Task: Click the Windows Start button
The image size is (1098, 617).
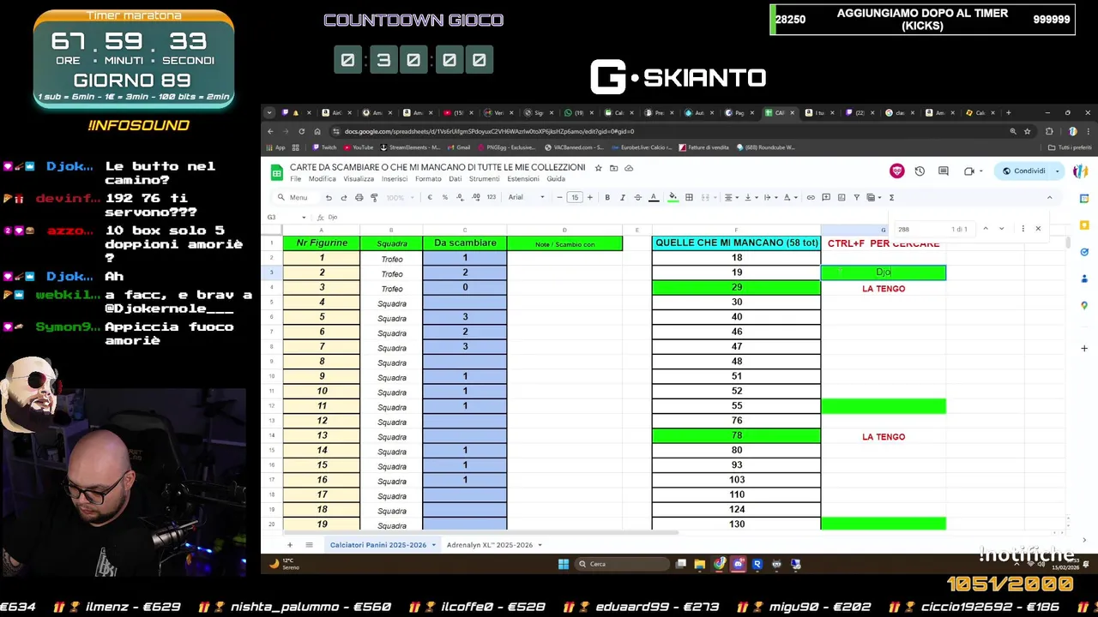Action: [x=564, y=564]
